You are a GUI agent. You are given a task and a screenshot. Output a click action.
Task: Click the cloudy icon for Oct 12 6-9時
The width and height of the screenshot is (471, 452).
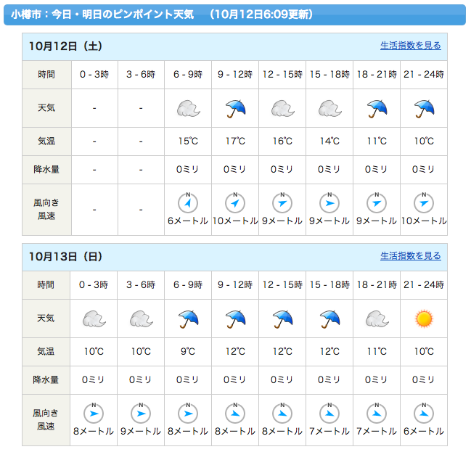tap(188, 108)
